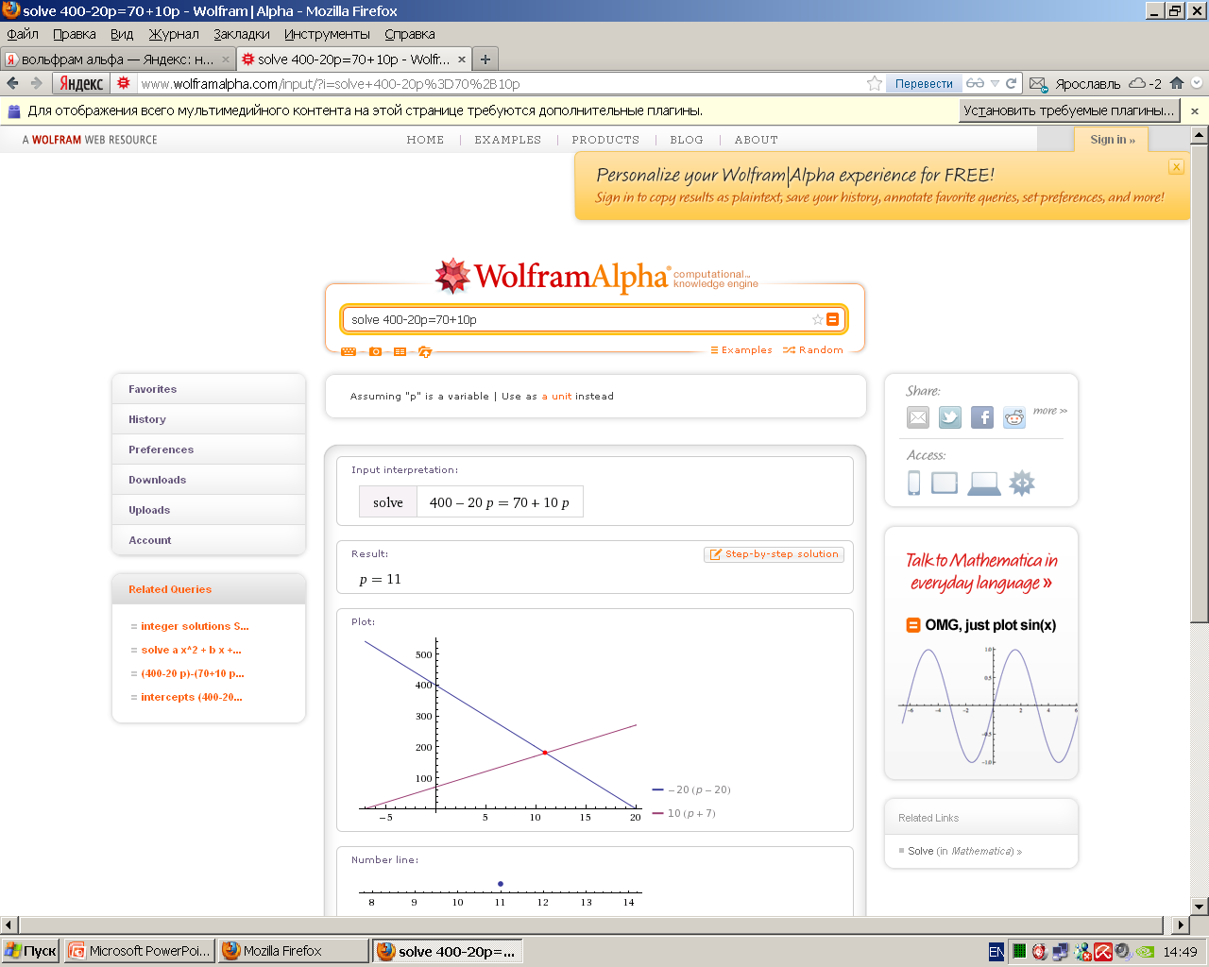Open 'Solve (in Mathematica)' related link
The image size is (1209, 967).
[964, 851]
